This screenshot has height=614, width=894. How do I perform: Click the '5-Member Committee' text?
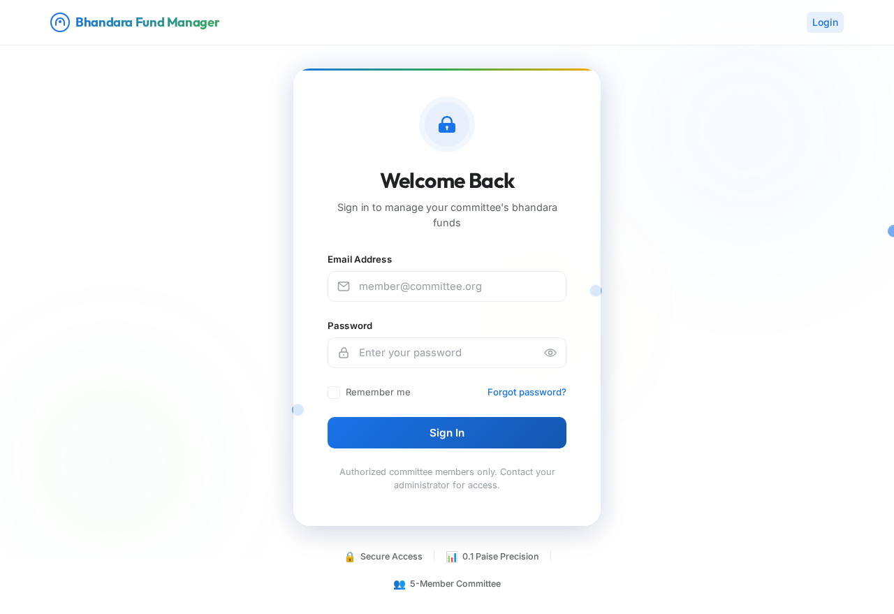pyautogui.click(x=455, y=584)
